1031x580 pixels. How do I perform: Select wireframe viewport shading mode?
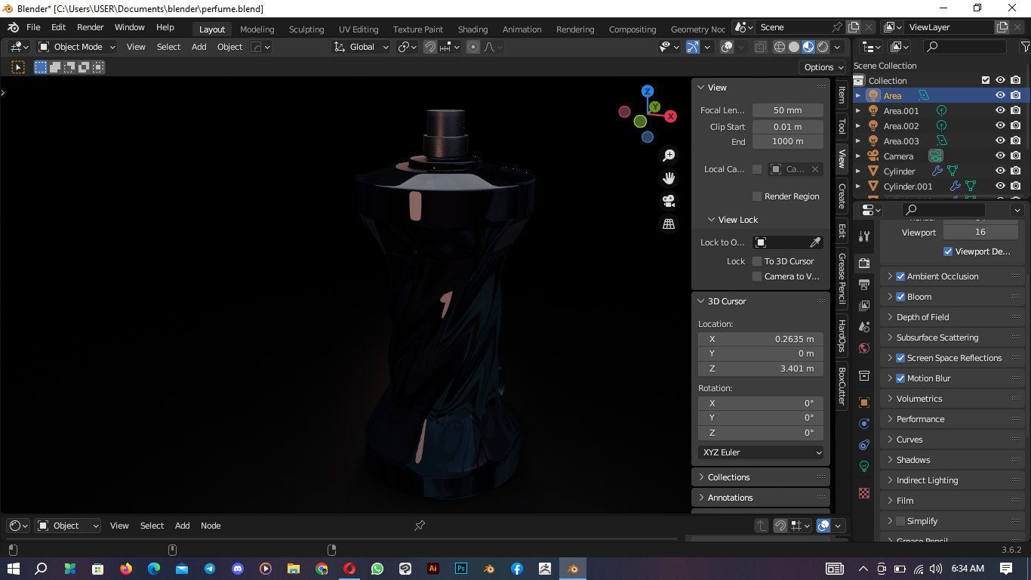[780, 47]
